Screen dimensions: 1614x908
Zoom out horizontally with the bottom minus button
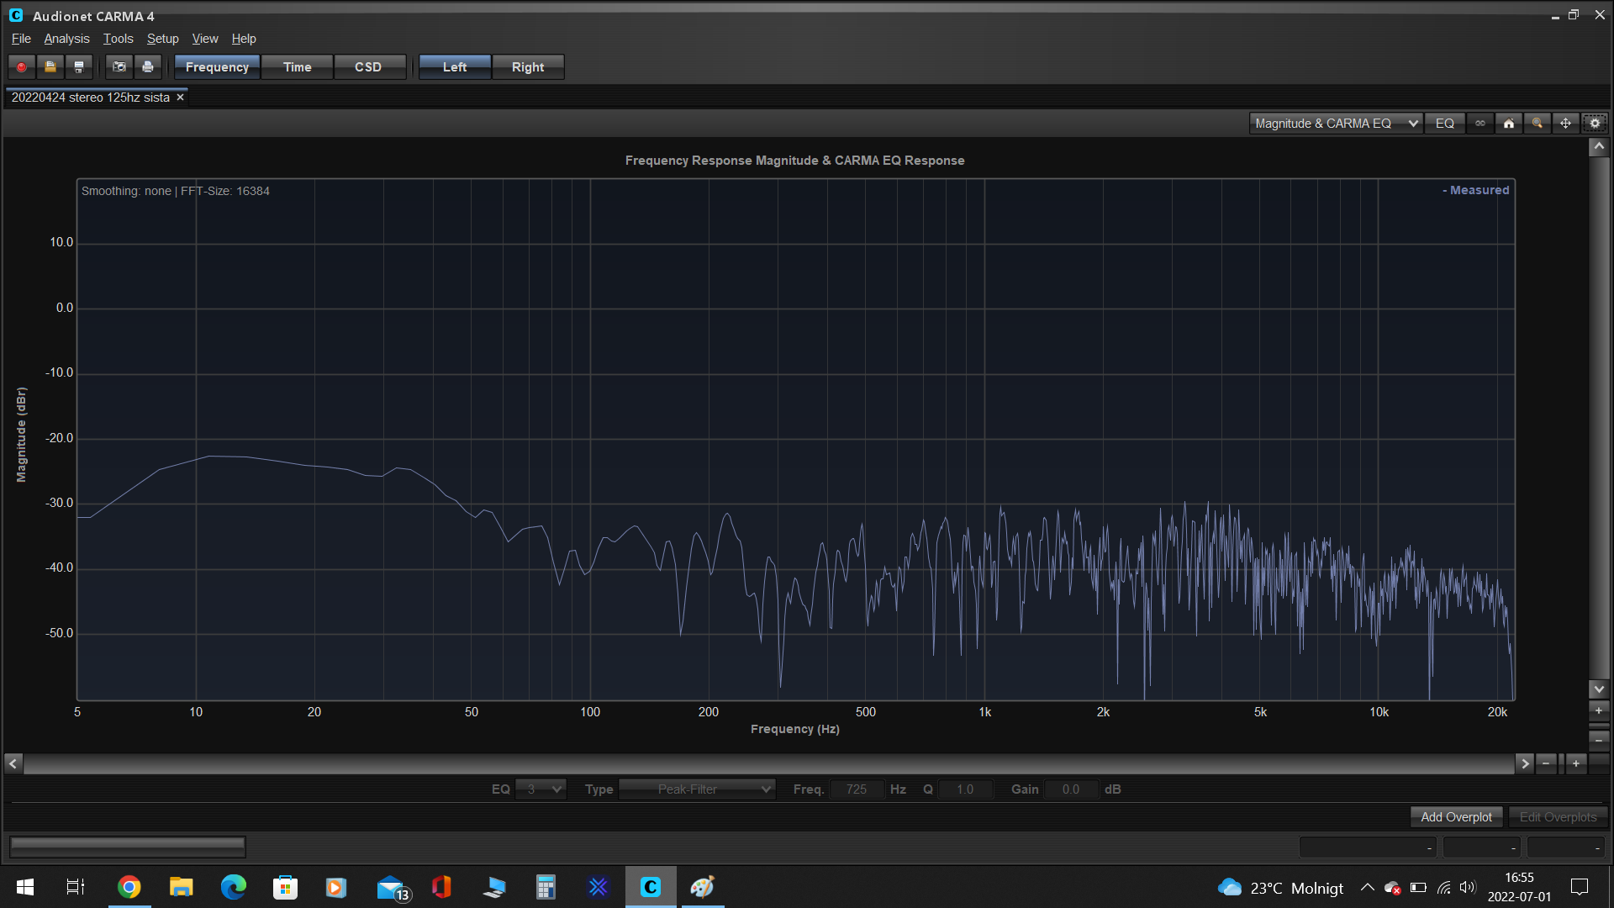(x=1546, y=763)
